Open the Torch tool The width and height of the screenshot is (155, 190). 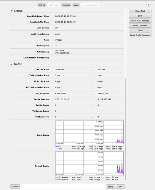point(140,30)
